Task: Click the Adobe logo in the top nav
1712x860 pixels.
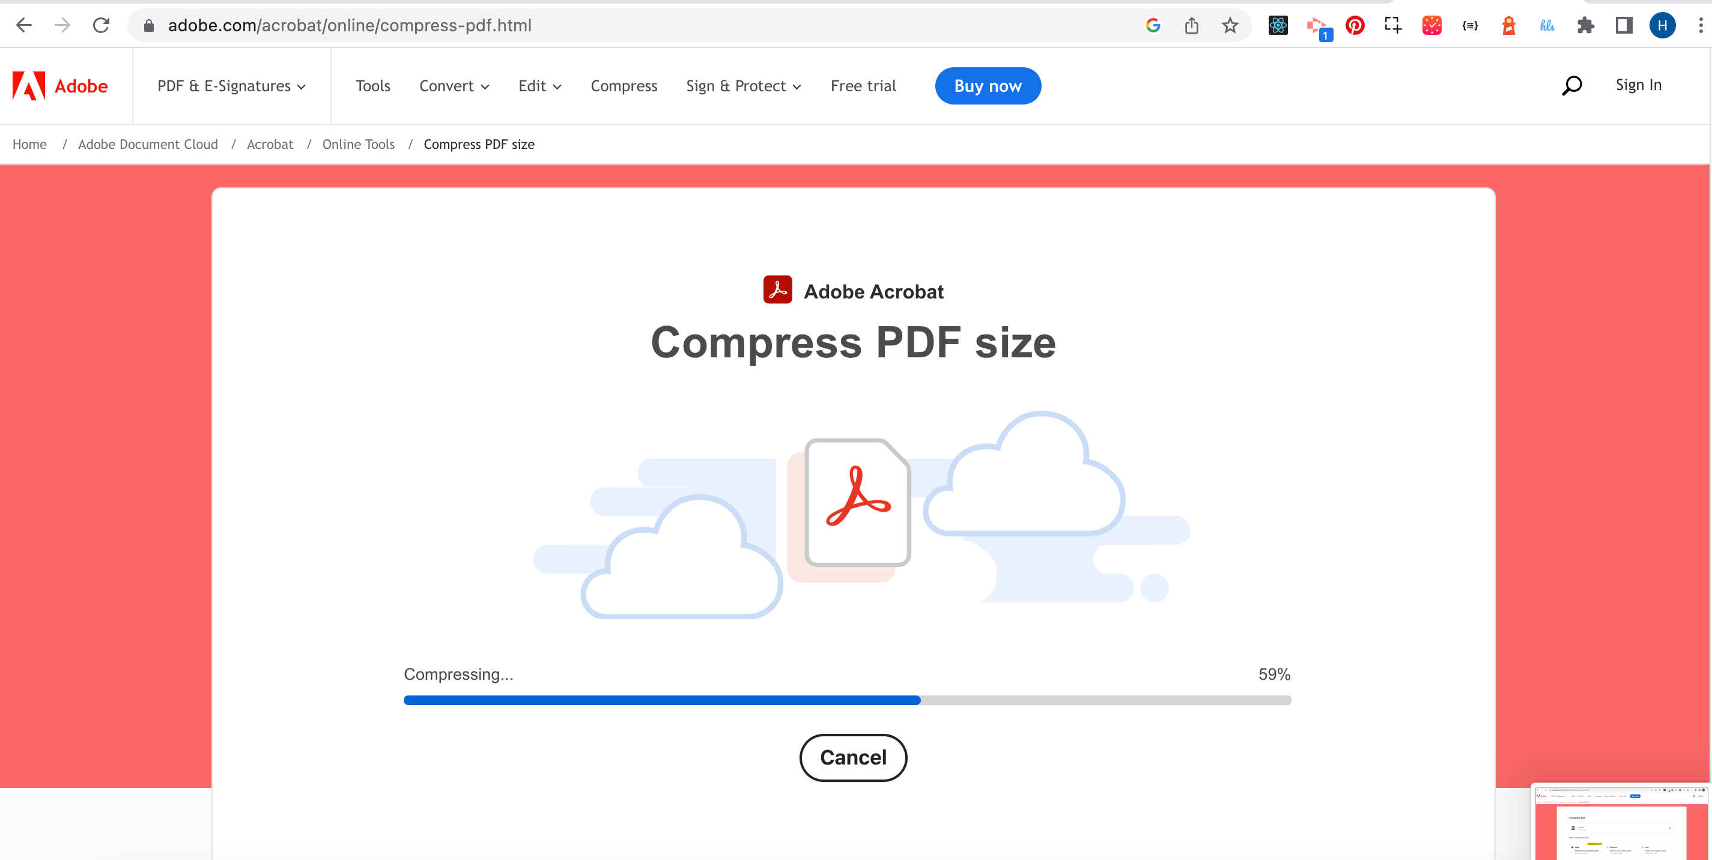Action: click(60, 85)
